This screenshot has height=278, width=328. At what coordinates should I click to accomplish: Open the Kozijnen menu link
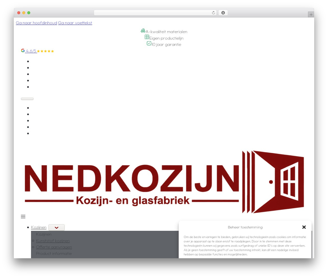39,227
